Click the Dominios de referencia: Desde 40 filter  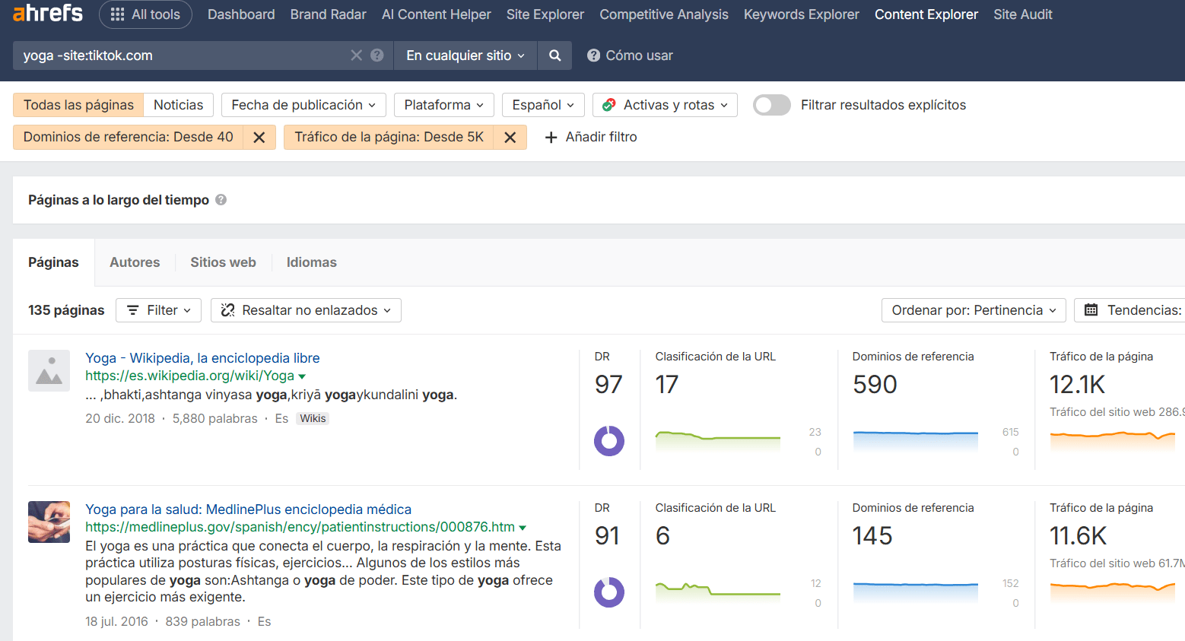129,137
